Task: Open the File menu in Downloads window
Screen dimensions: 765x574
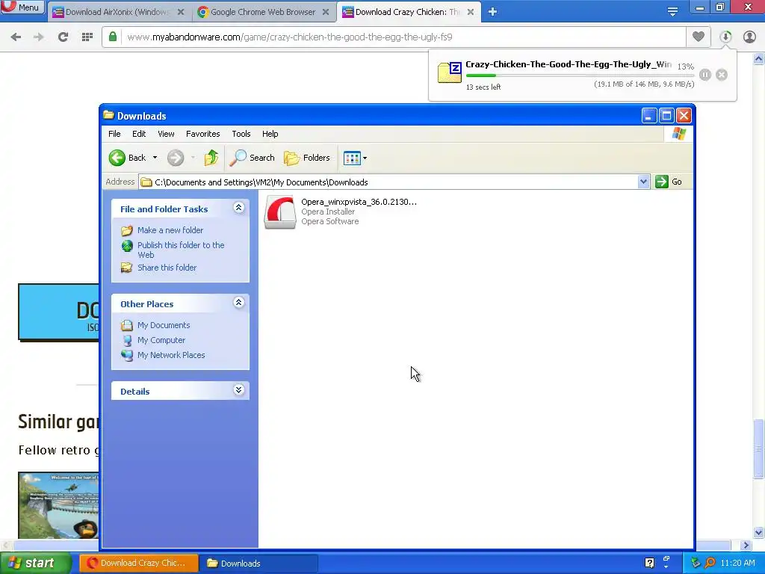Action: (x=114, y=134)
